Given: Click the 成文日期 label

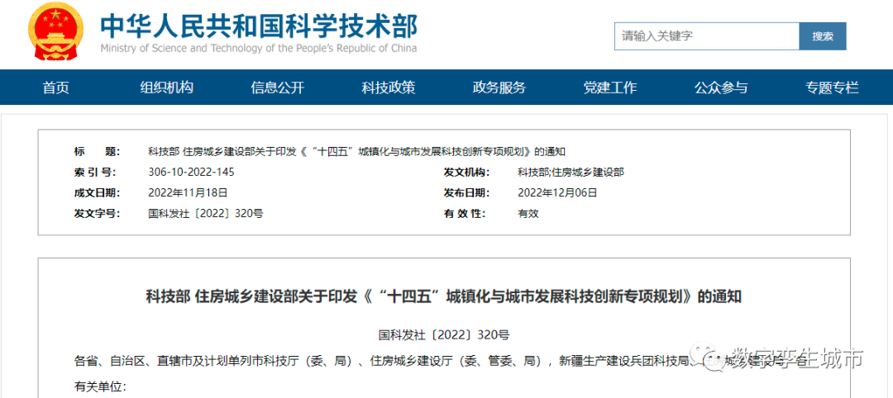Looking at the screenshot, I should pos(98,192).
